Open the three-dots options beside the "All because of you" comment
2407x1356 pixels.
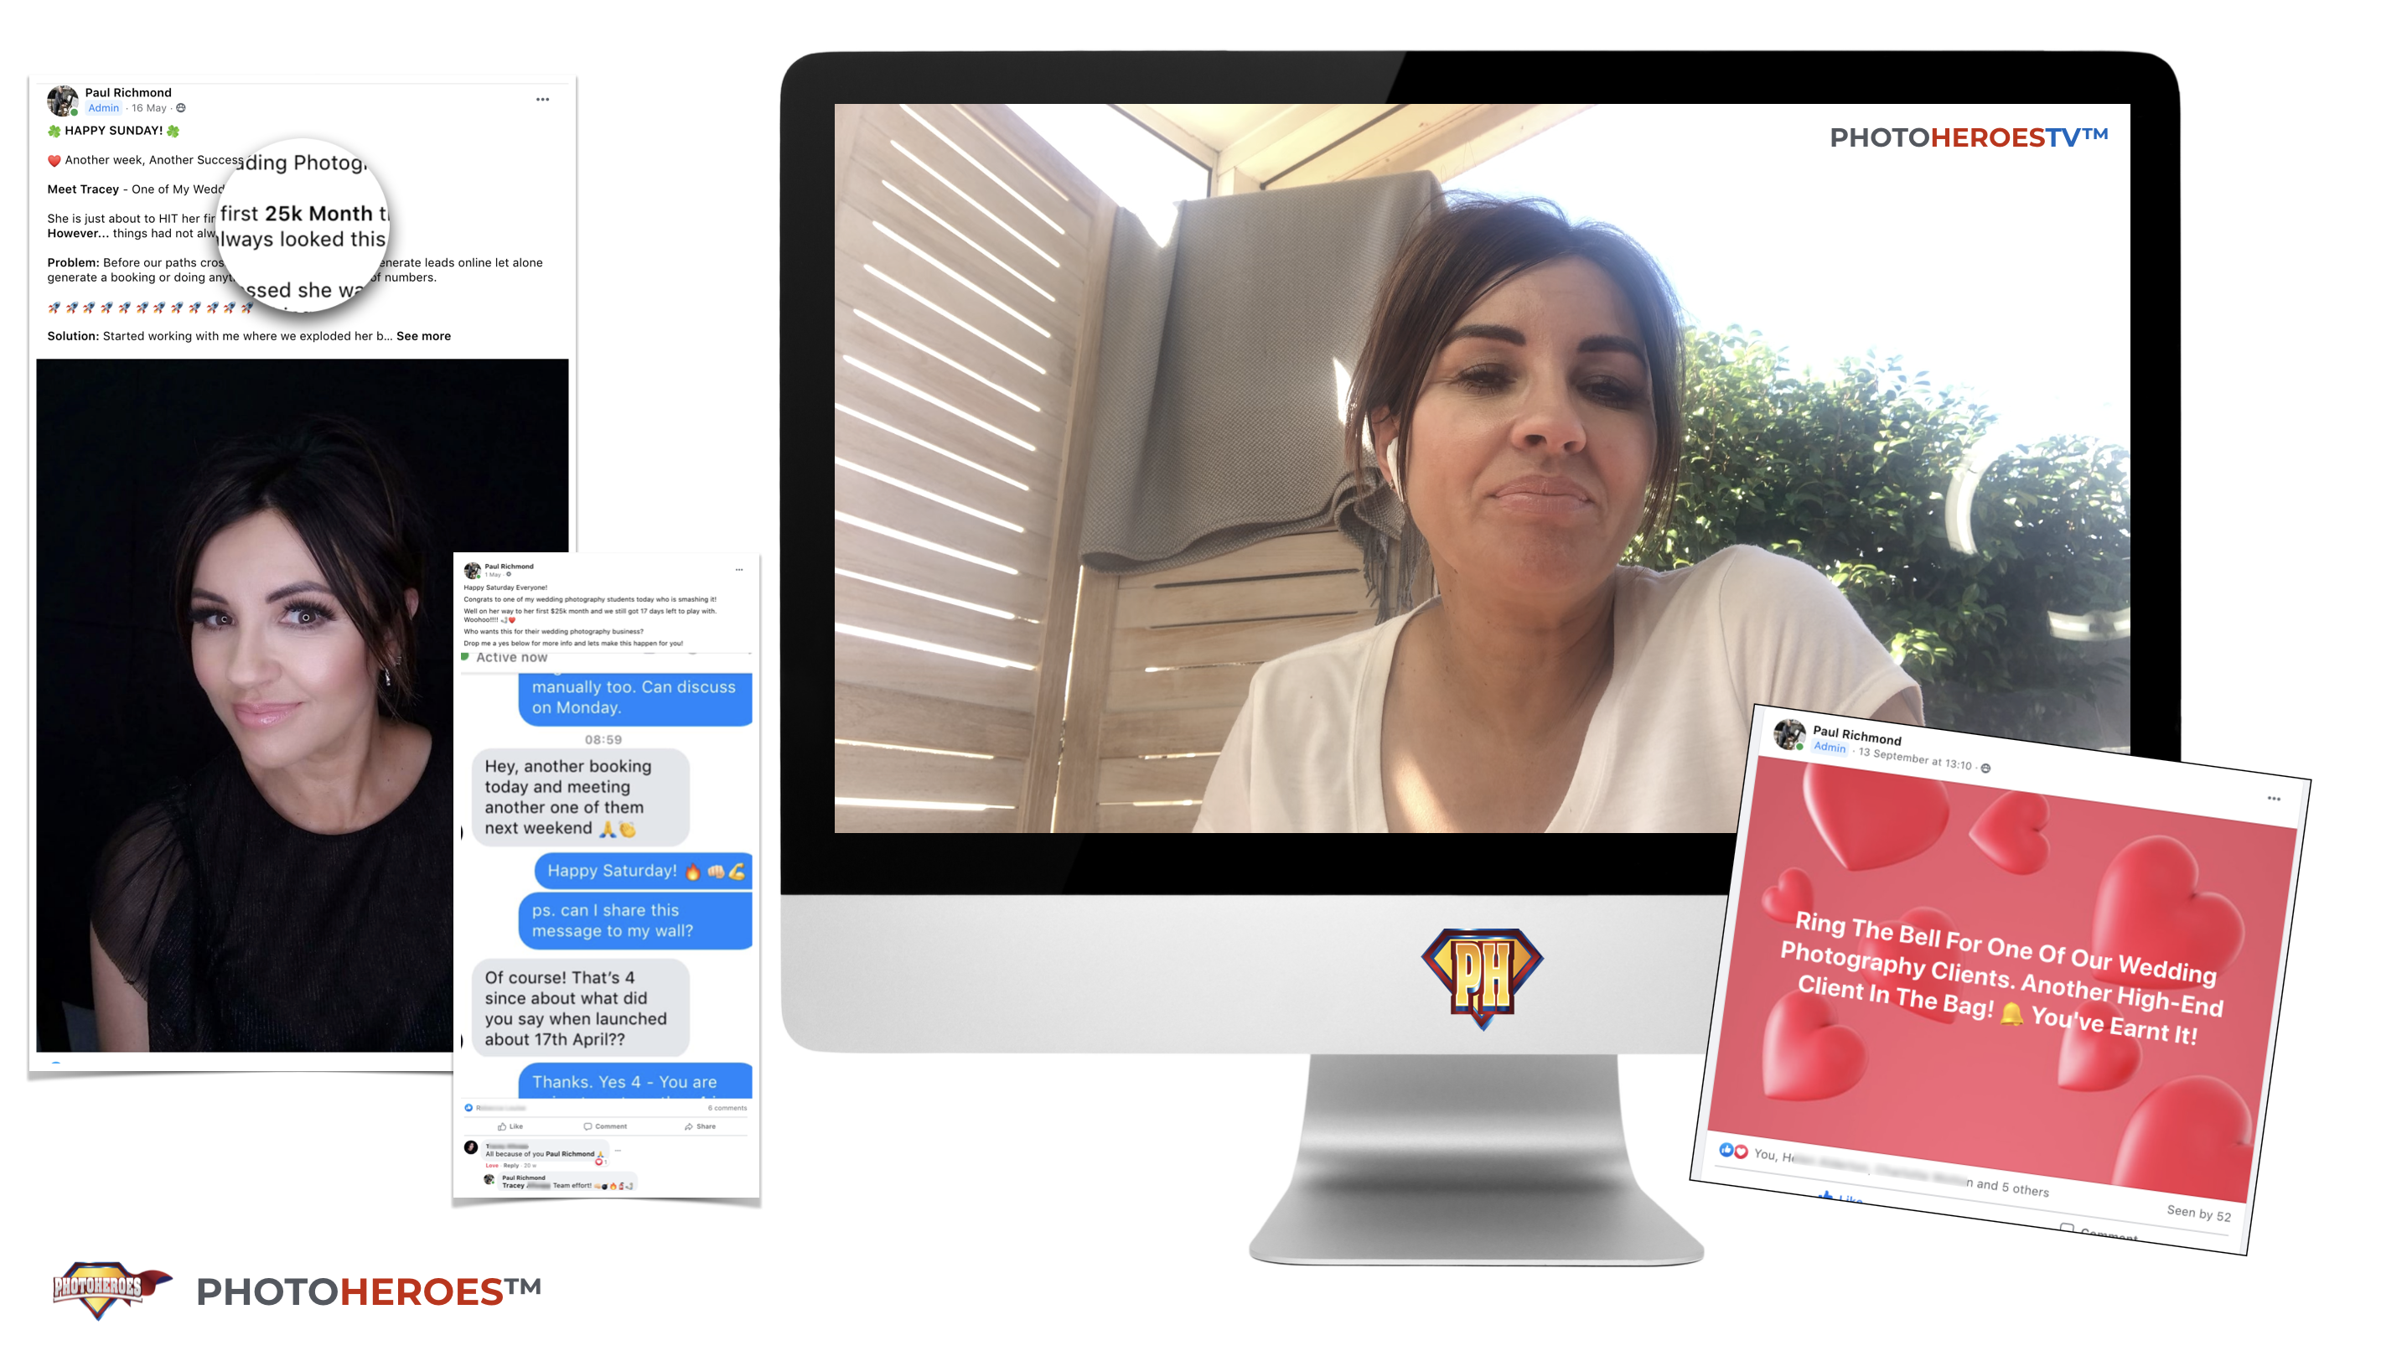pos(618,1151)
